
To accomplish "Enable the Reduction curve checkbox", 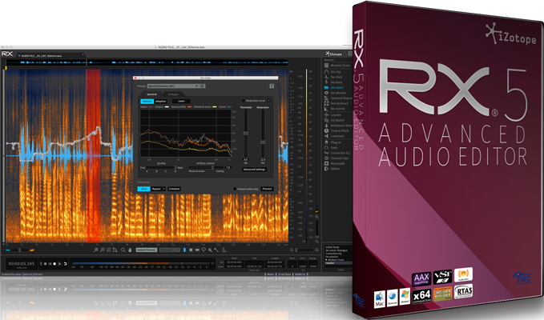I will point(244,101).
